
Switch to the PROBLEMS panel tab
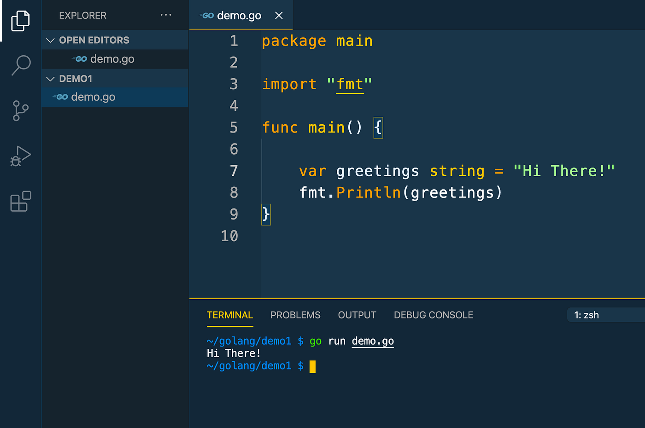coord(295,315)
